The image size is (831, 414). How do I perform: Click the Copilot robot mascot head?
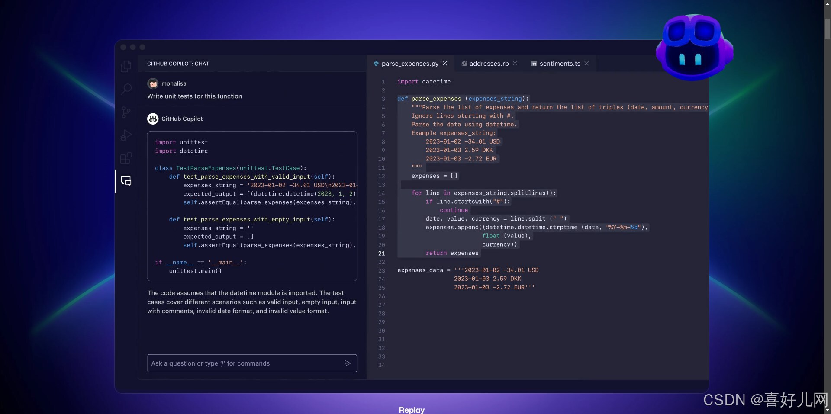coord(694,47)
